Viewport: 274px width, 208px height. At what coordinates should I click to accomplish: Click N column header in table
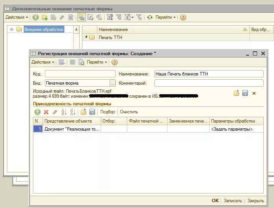(x=38, y=121)
